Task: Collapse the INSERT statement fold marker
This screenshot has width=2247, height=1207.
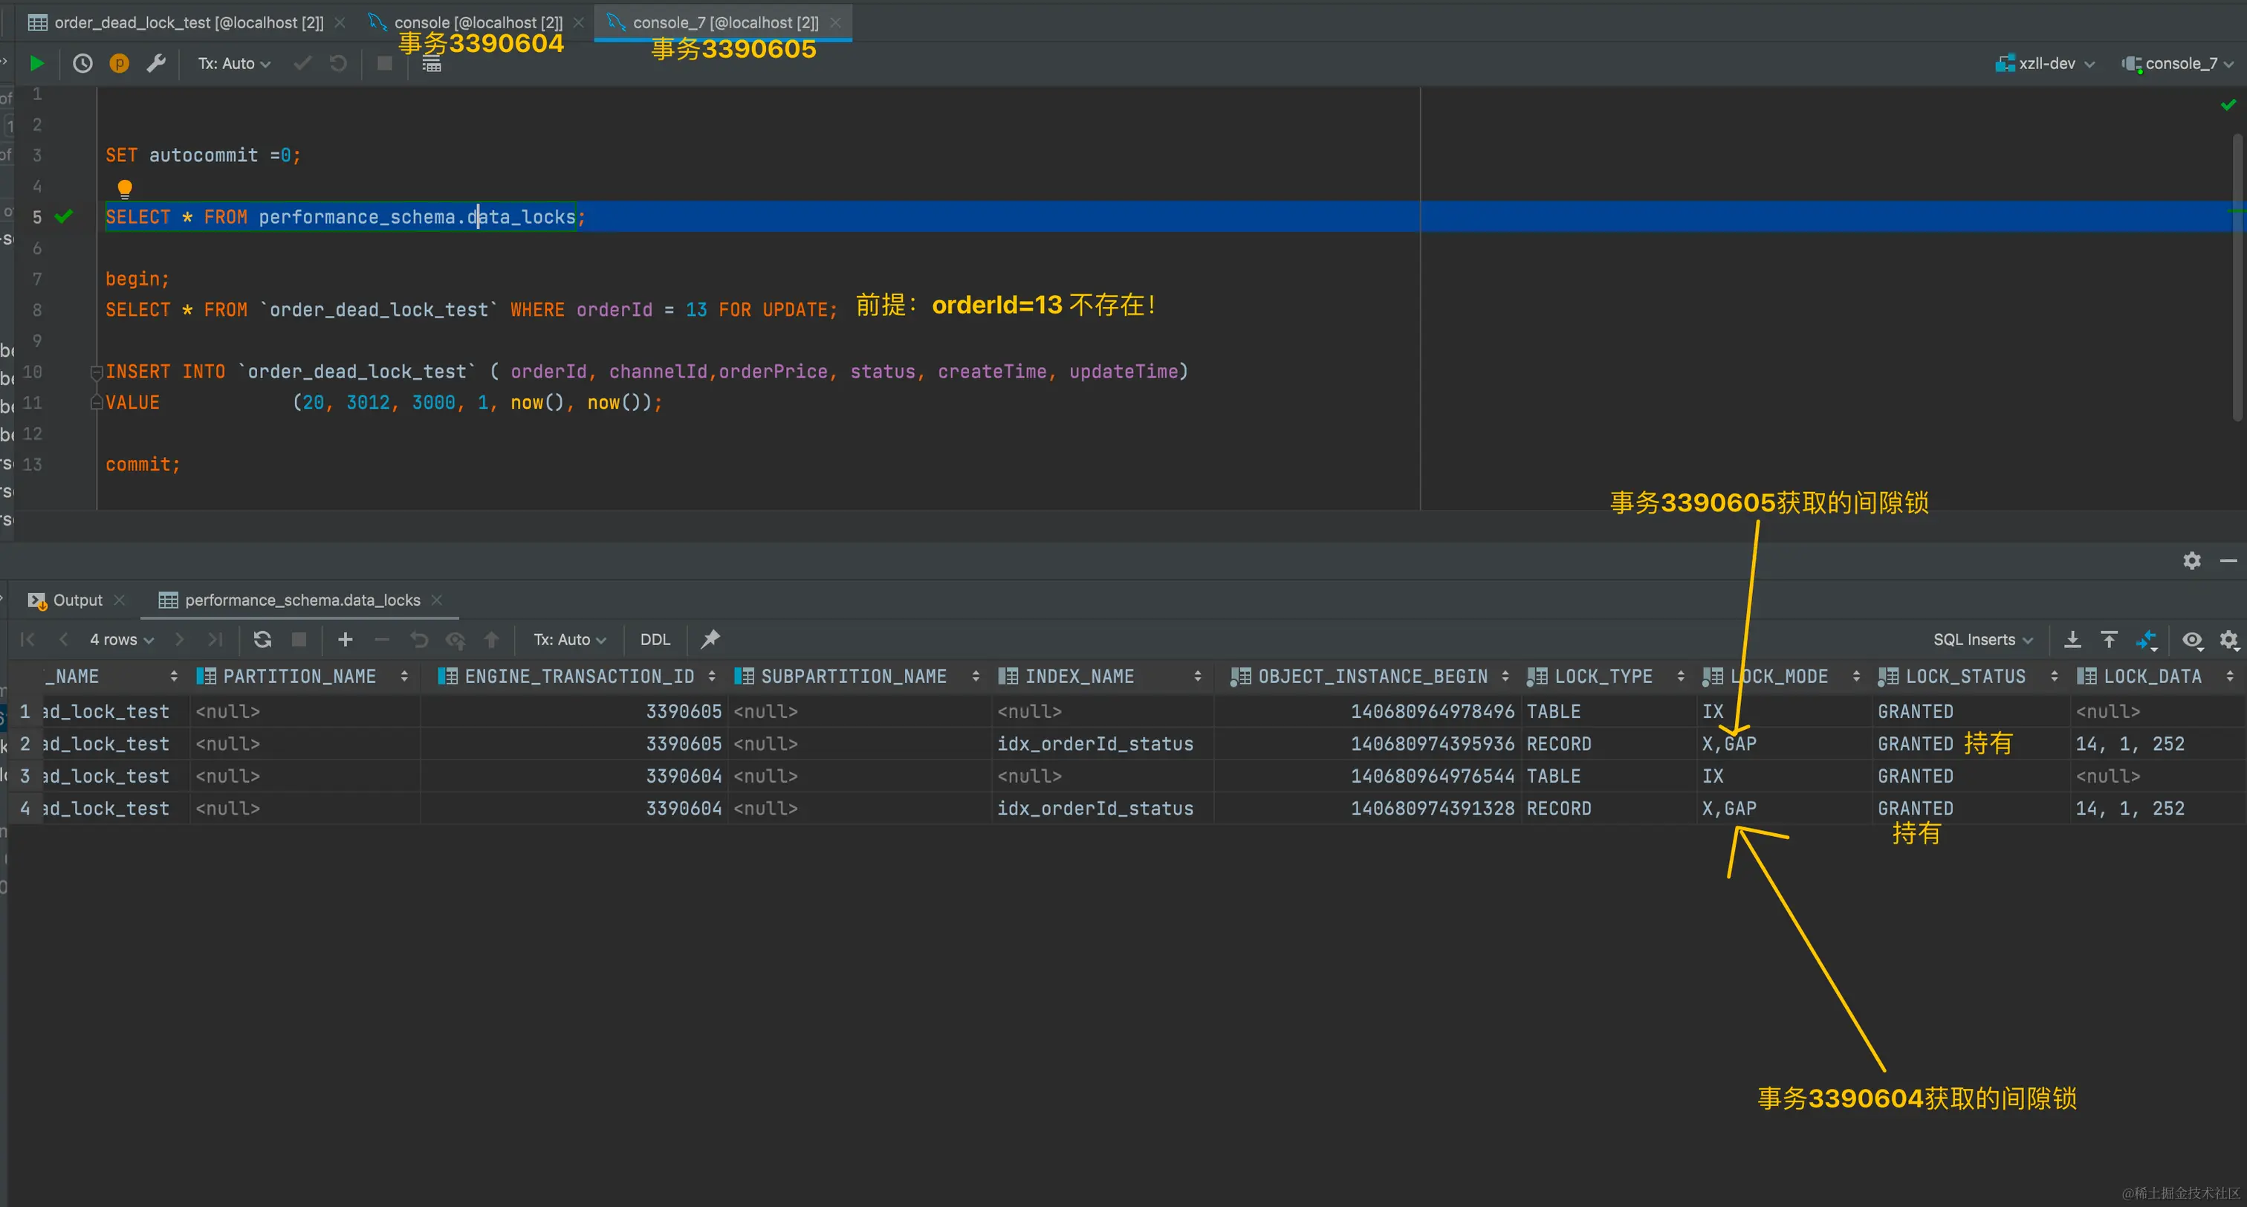Action: coord(96,372)
